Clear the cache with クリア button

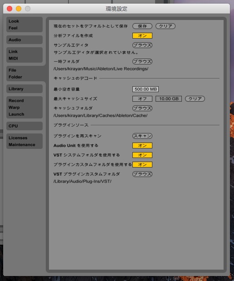click(195, 99)
